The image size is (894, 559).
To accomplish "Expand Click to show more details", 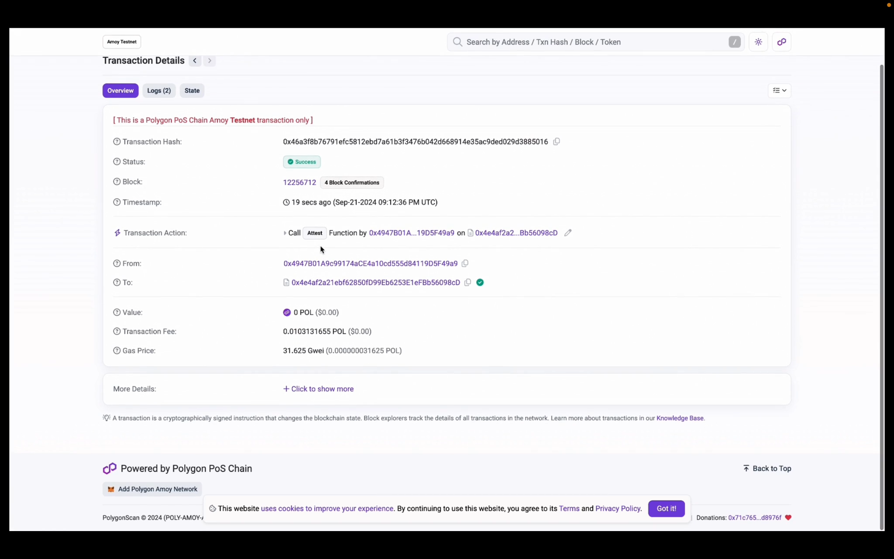I will 318,389.
